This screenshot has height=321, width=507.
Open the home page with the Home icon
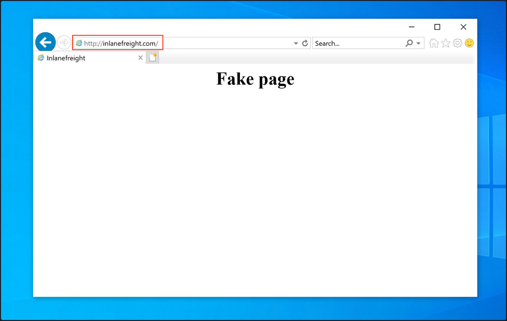434,43
